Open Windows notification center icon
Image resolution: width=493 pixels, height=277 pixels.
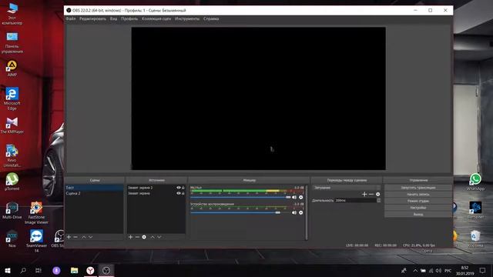[482, 270]
